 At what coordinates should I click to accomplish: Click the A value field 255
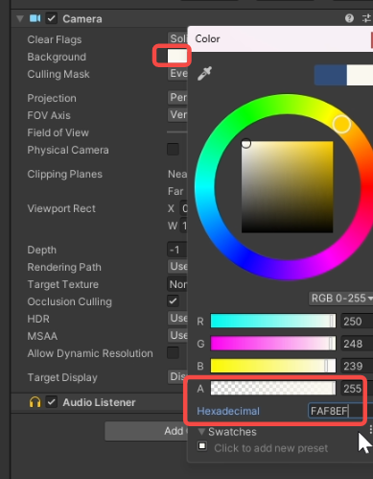(357, 389)
